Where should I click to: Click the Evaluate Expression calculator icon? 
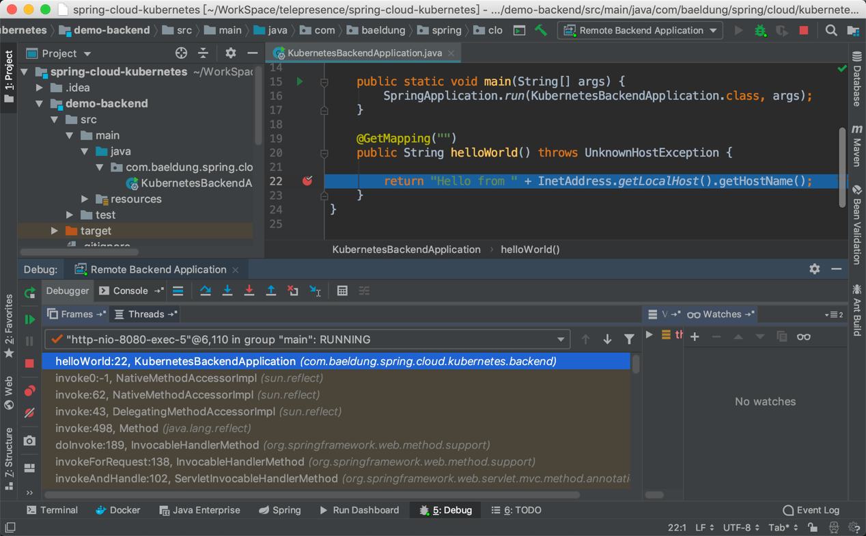(x=342, y=291)
